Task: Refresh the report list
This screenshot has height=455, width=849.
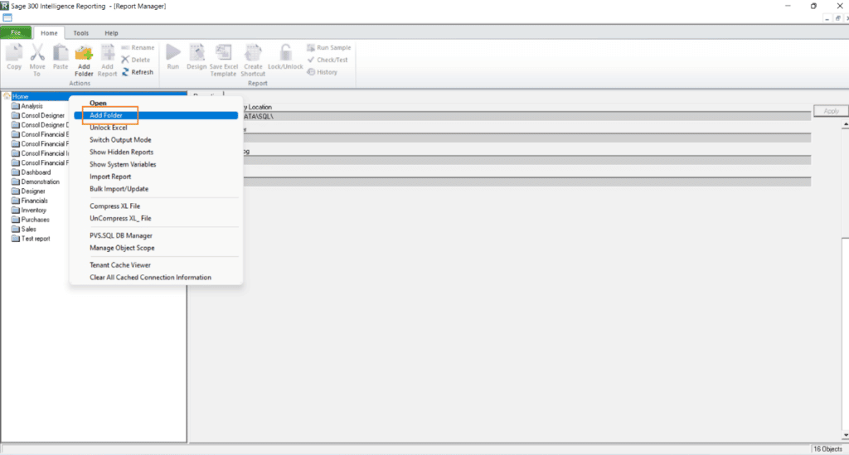Action: tap(138, 72)
